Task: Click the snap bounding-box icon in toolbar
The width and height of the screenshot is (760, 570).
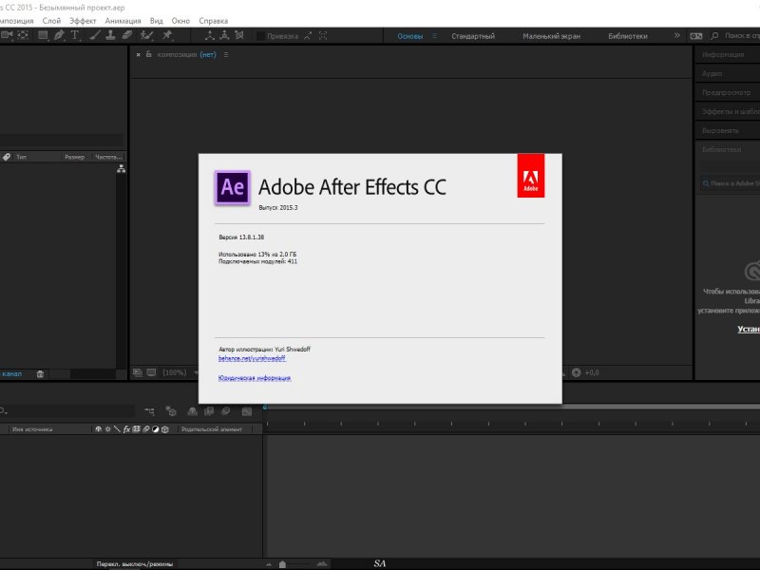Action: tap(323, 36)
